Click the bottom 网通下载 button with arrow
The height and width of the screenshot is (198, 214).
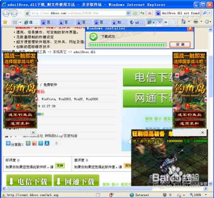pos(77,181)
